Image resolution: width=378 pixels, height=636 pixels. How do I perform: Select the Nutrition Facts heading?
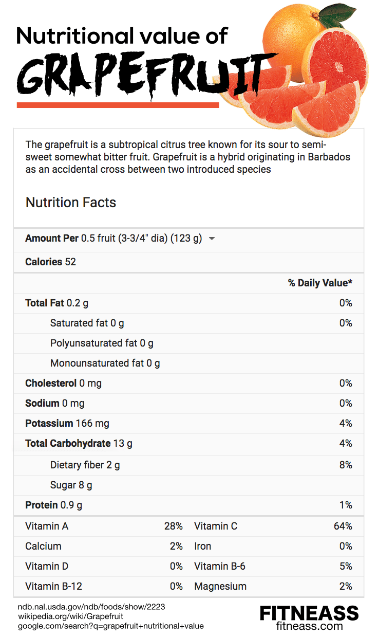click(71, 203)
